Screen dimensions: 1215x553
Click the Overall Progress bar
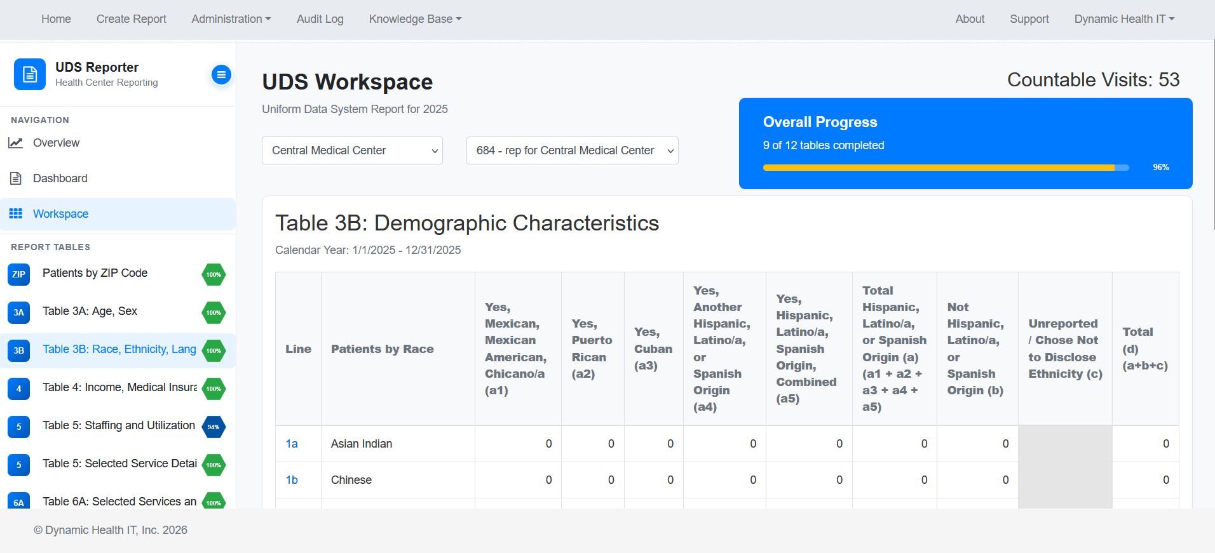[946, 168]
